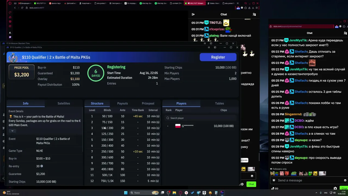
Task: Click the Windows Start button
Action: coord(126,193)
